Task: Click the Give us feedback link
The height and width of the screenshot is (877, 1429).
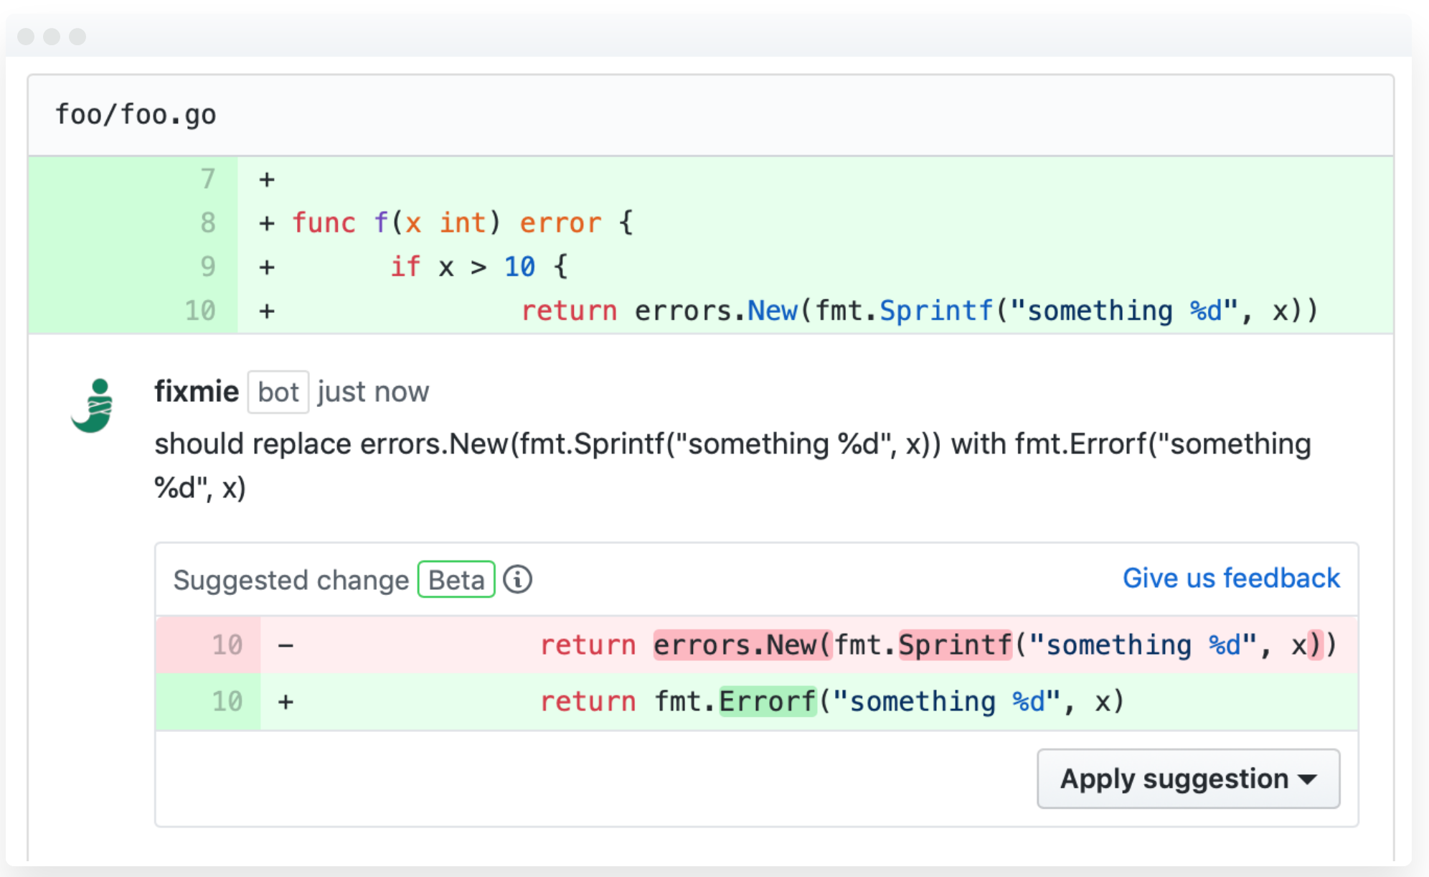Action: pos(1231,578)
